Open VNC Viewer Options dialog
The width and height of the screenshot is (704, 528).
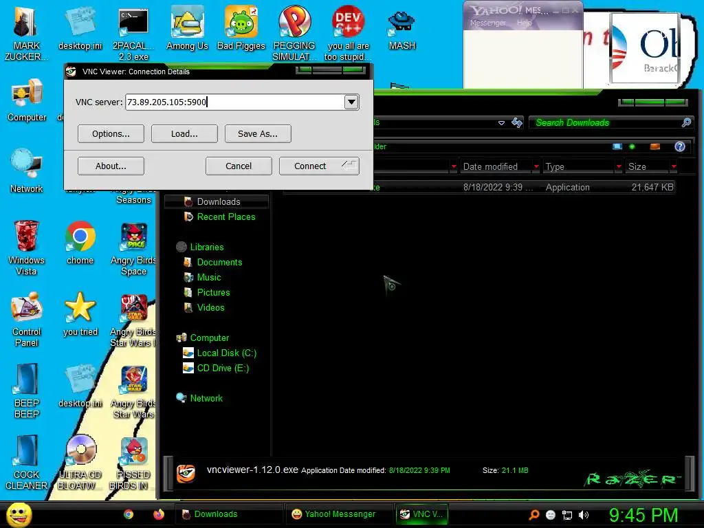click(111, 134)
